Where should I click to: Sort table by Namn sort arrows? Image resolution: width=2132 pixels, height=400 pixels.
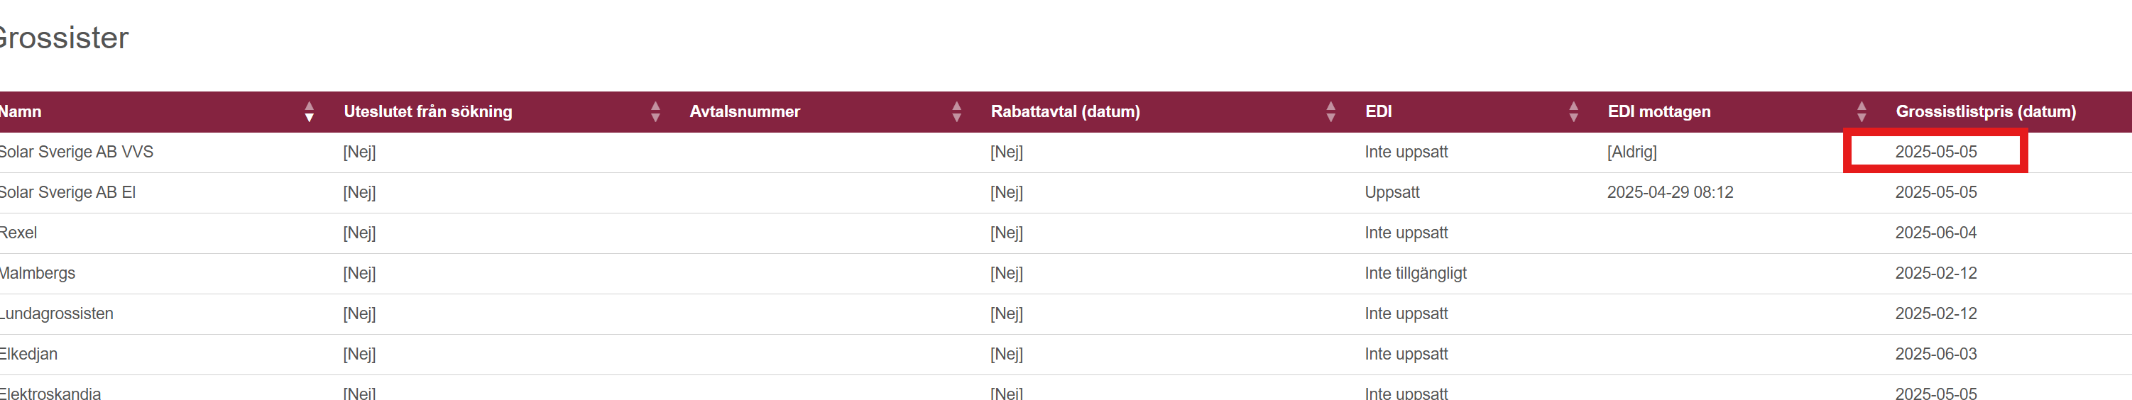(x=309, y=111)
